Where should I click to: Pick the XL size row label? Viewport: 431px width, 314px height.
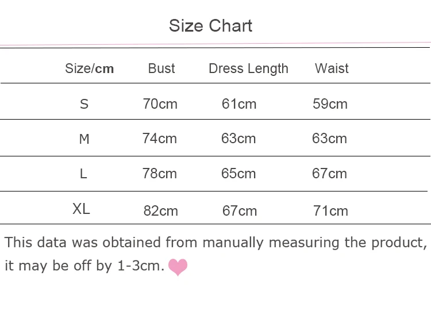click(82, 209)
